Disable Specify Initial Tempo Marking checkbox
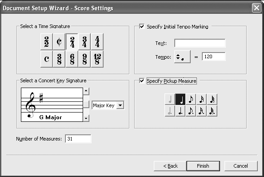The height and width of the screenshot is (177, 264). [x=142, y=26]
